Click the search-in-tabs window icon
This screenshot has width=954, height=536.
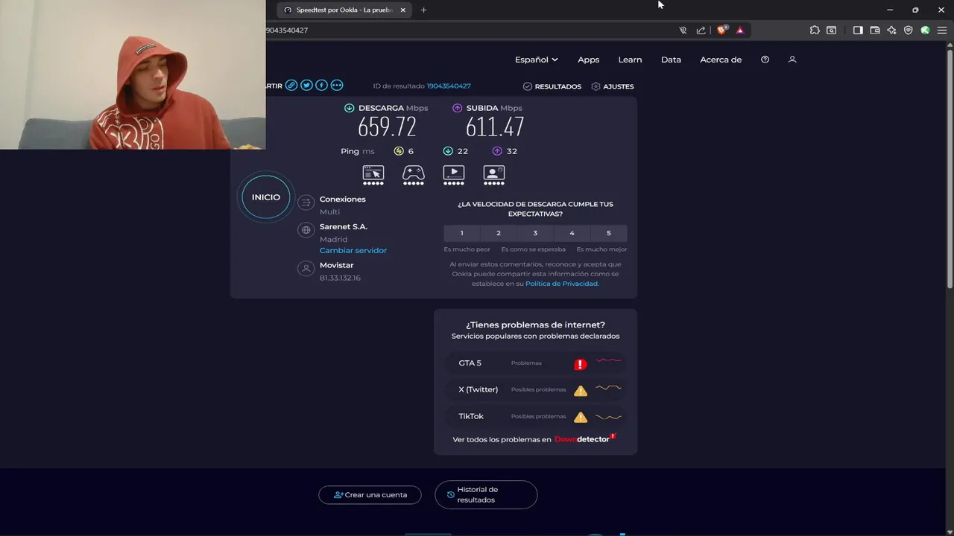pyautogui.click(x=831, y=31)
